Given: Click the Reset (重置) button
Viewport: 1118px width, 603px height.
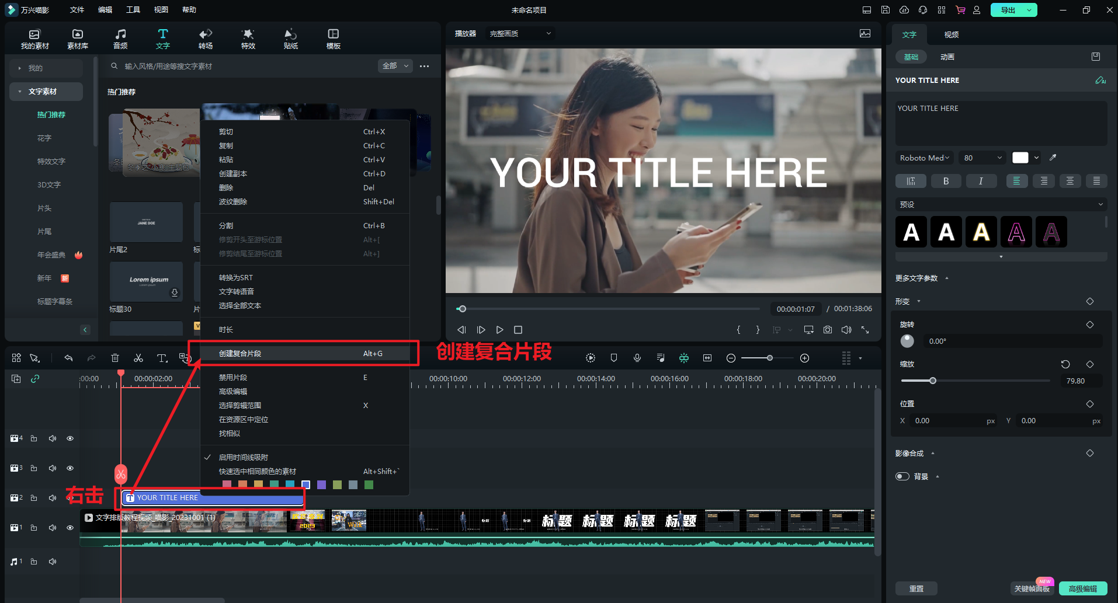Looking at the screenshot, I should (x=916, y=588).
